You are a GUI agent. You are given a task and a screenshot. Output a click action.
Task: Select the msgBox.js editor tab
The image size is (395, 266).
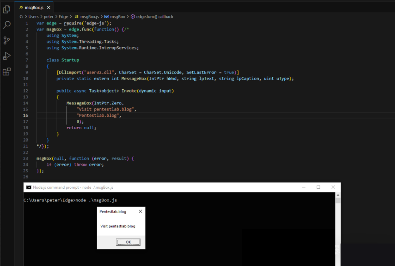point(34,8)
